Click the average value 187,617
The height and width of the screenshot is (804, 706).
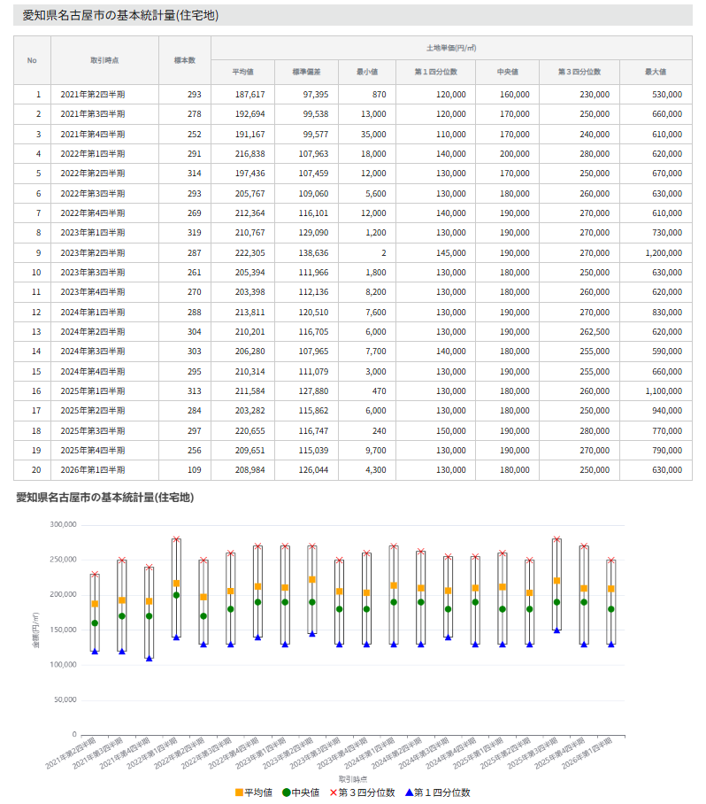[x=250, y=95]
